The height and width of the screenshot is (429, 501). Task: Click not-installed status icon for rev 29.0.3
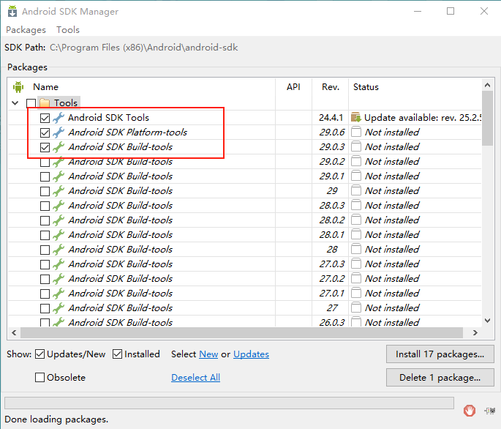[356, 147]
